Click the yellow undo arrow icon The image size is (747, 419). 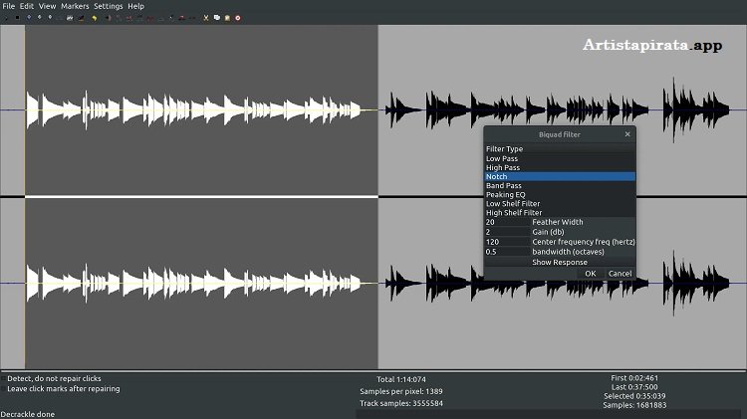(x=95, y=18)
